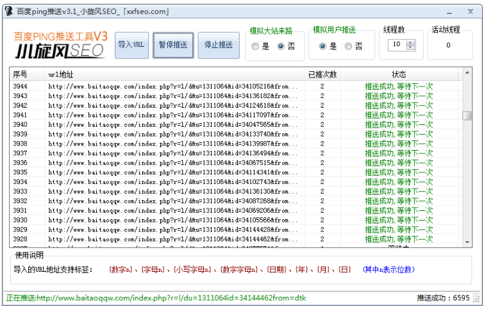The height and width of the screenshot is (309, 486).
Task: Click URL containing id=34047565
Action: 173,125
